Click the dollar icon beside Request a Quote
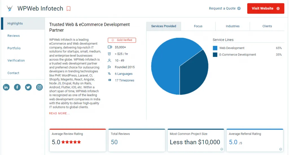This screenshot has width=289, height=155. point(239,8)
